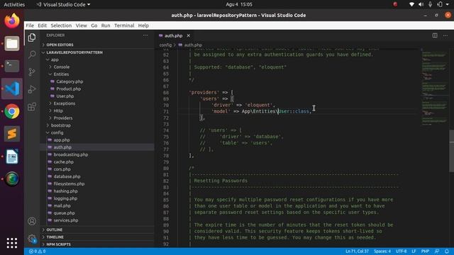The image size is (454, 255).
Task: Change encoding via UTF-8 status item
Action: coord(402,251)
